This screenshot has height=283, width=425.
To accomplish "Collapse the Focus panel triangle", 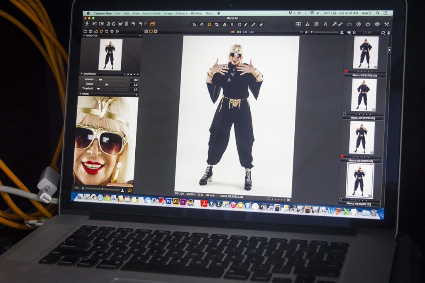I will tap(80, 94).
